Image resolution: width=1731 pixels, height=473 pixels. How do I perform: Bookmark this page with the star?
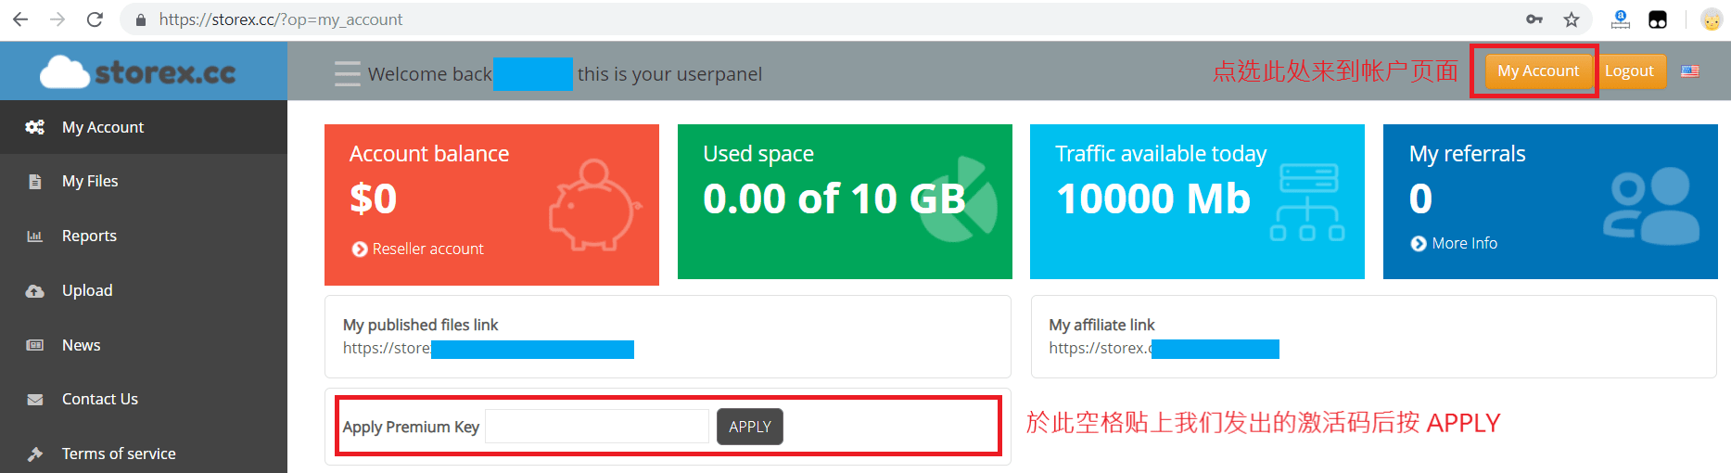click(x=1572, y=19)
